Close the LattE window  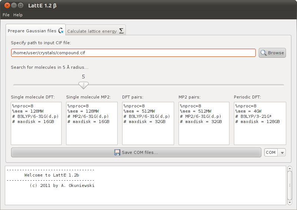point(7,5)
